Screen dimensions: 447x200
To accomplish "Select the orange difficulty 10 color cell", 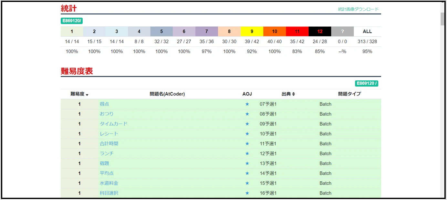I will 275,32.
